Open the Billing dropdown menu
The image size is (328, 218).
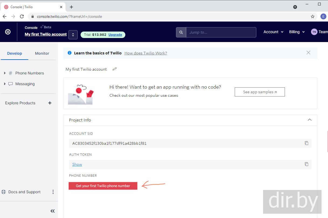coord(297,32)
